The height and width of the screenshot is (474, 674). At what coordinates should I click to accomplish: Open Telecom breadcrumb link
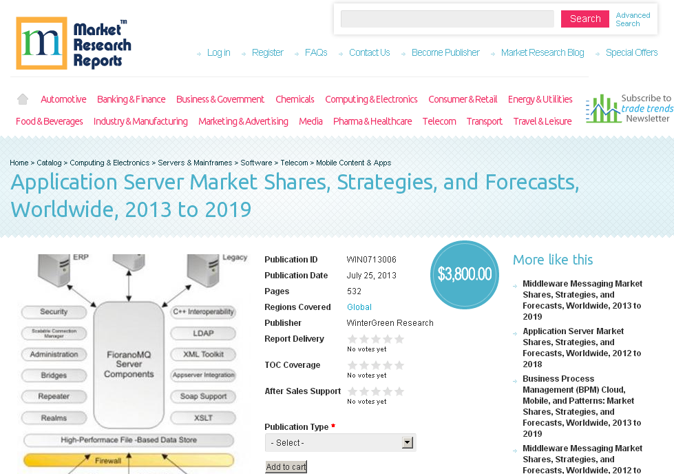coord(294,163)
